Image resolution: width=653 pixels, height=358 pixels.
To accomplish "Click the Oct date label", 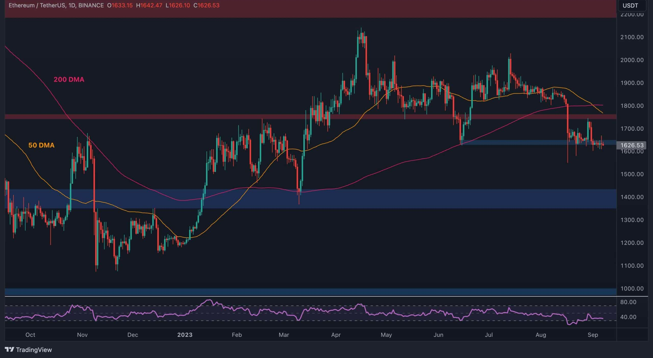I will pos(30,335).
